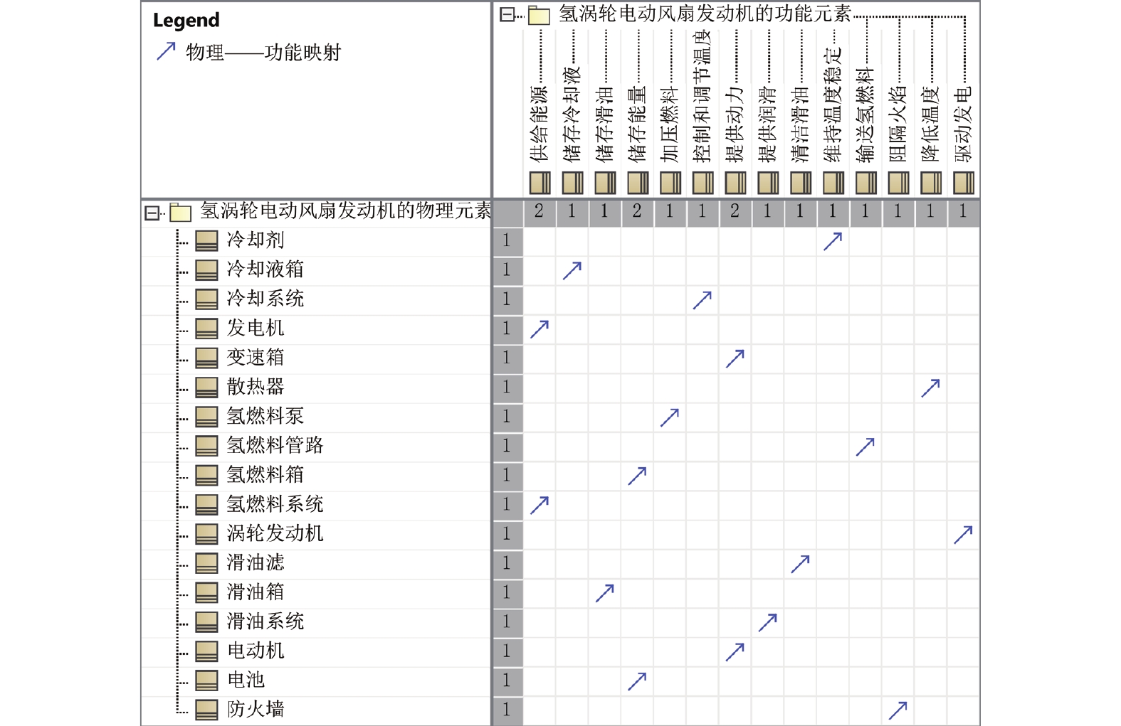
Task: Click mapping arrow for 电动机 and 提供动力
Action: (735, 651)
